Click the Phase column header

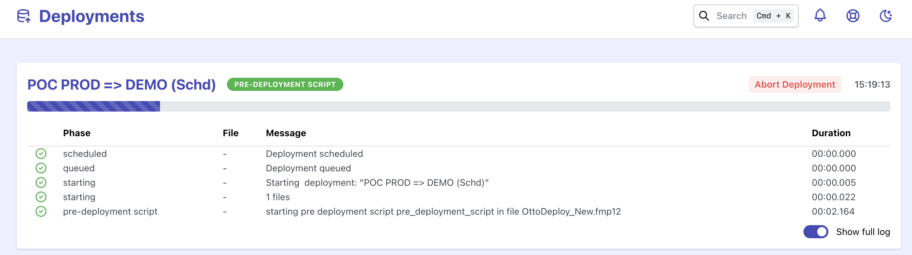[76, 133]
